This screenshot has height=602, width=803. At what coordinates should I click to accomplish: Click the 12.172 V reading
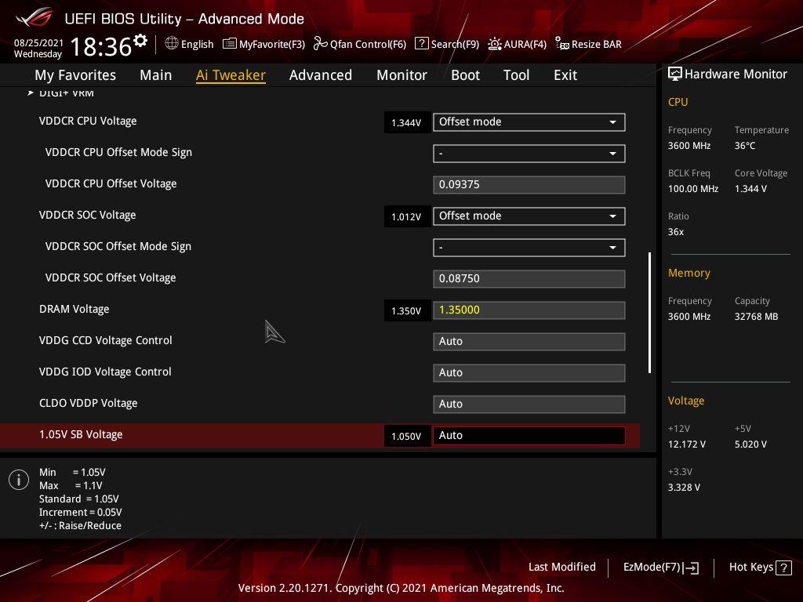click(687, 444)
